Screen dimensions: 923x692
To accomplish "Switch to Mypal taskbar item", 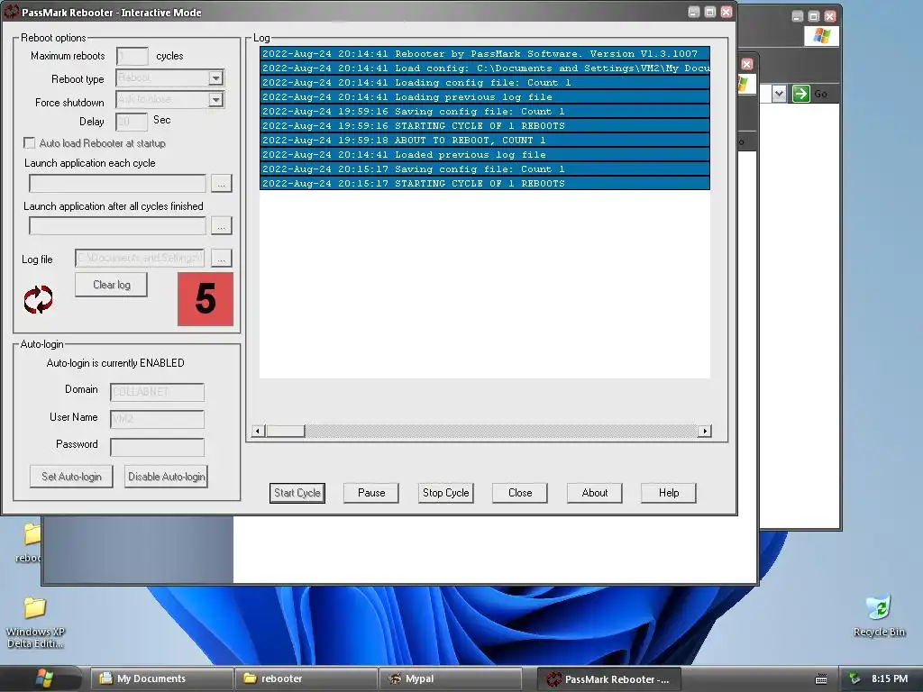I will pyautogui.click(x=451, y=678).
